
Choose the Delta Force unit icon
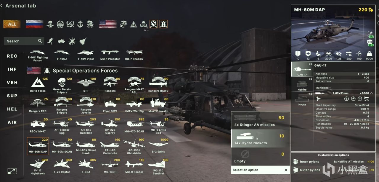(38, 85)
